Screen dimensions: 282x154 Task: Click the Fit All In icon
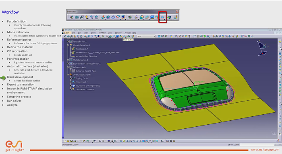pyautogui.click(x=124, y=141)
